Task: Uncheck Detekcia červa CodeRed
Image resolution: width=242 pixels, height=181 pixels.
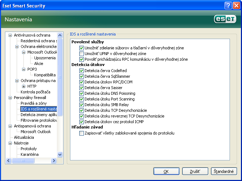Action: click(81, 71)
